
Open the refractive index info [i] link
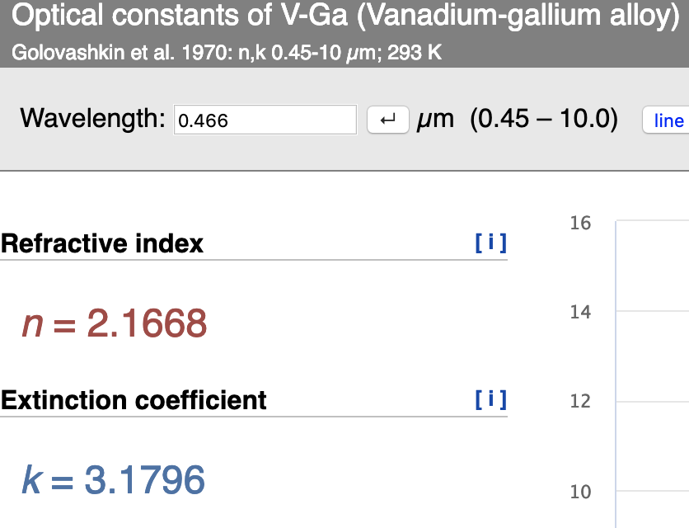(x=491, y=243)
